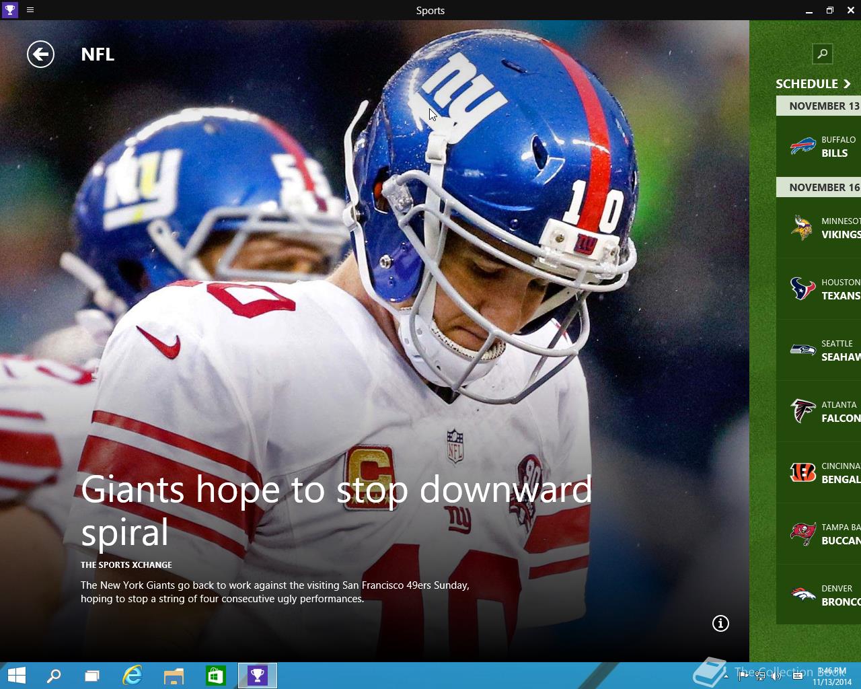Open the Windows Store taskbar icon
The width and height of the screenshot is (861, 689).
click(215, 676)
